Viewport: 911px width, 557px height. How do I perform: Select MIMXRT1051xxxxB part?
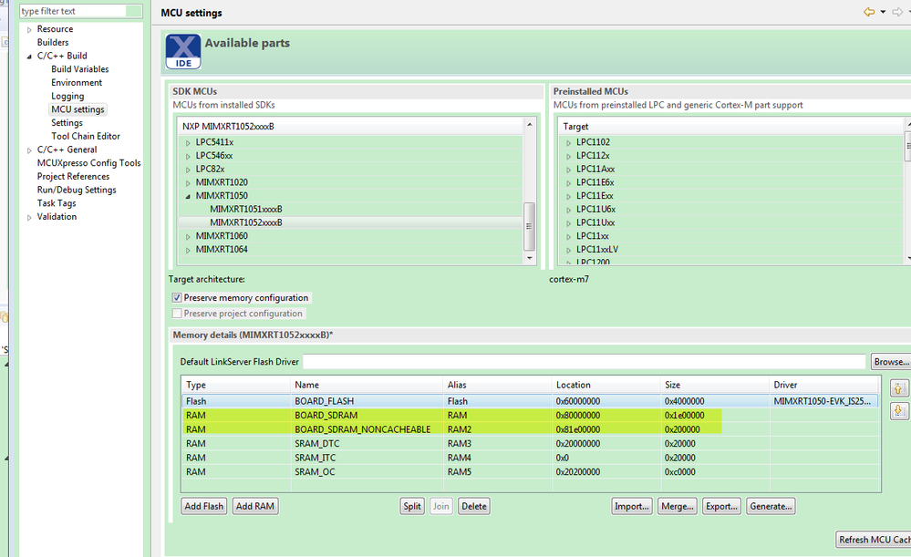[246, 209]
